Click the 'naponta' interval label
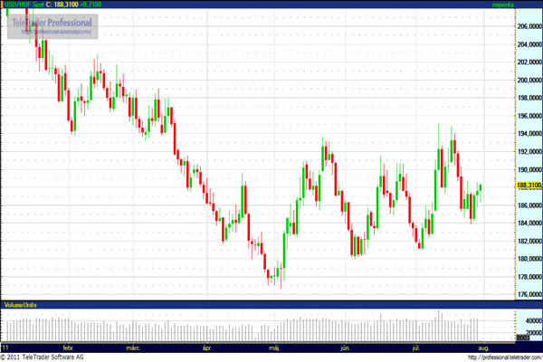The image size is (543, 362). coord(502,5)
